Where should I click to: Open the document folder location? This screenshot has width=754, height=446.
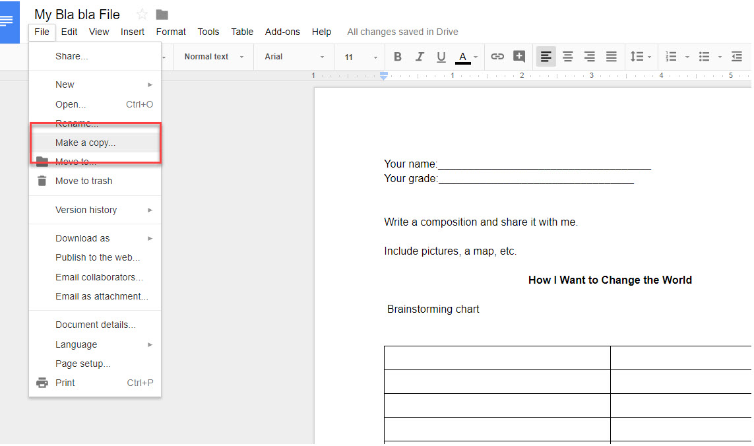tap(161, 14)
